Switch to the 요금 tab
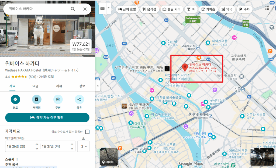This screenshot has height=168, width=276. tap(35, 86)
